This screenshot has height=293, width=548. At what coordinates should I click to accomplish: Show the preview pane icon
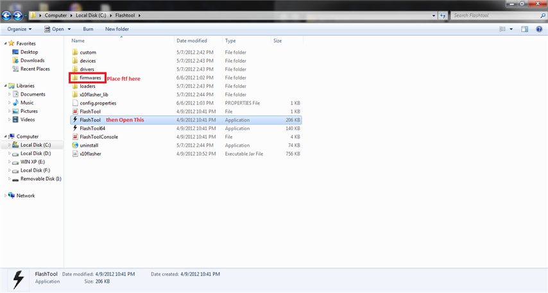coord(525,29)
